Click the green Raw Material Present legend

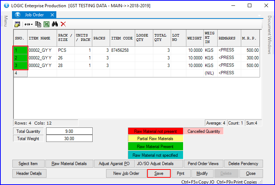click(155, 146)
